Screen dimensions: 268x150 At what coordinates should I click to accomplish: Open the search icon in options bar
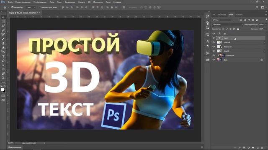point(257,7)
